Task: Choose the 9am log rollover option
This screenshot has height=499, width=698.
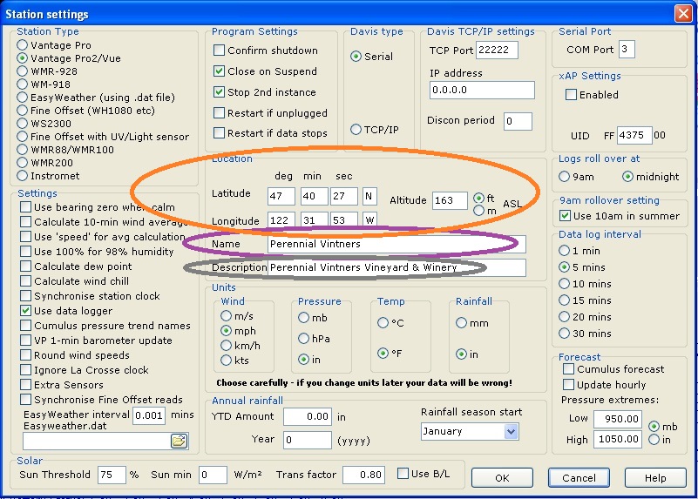Action: [566, 177]
